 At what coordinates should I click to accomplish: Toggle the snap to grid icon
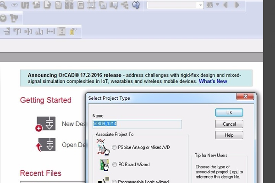point(91,5)
